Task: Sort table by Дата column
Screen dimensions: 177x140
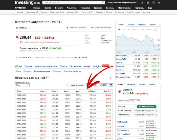Action: click(19, 91)
